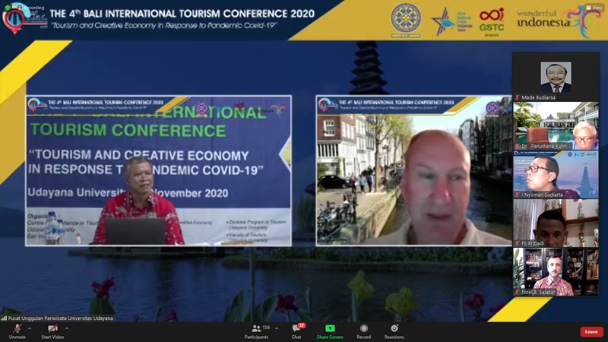Screen dimensions: 608x342
Task: Unmute the microphone
Action: point(17,329)
